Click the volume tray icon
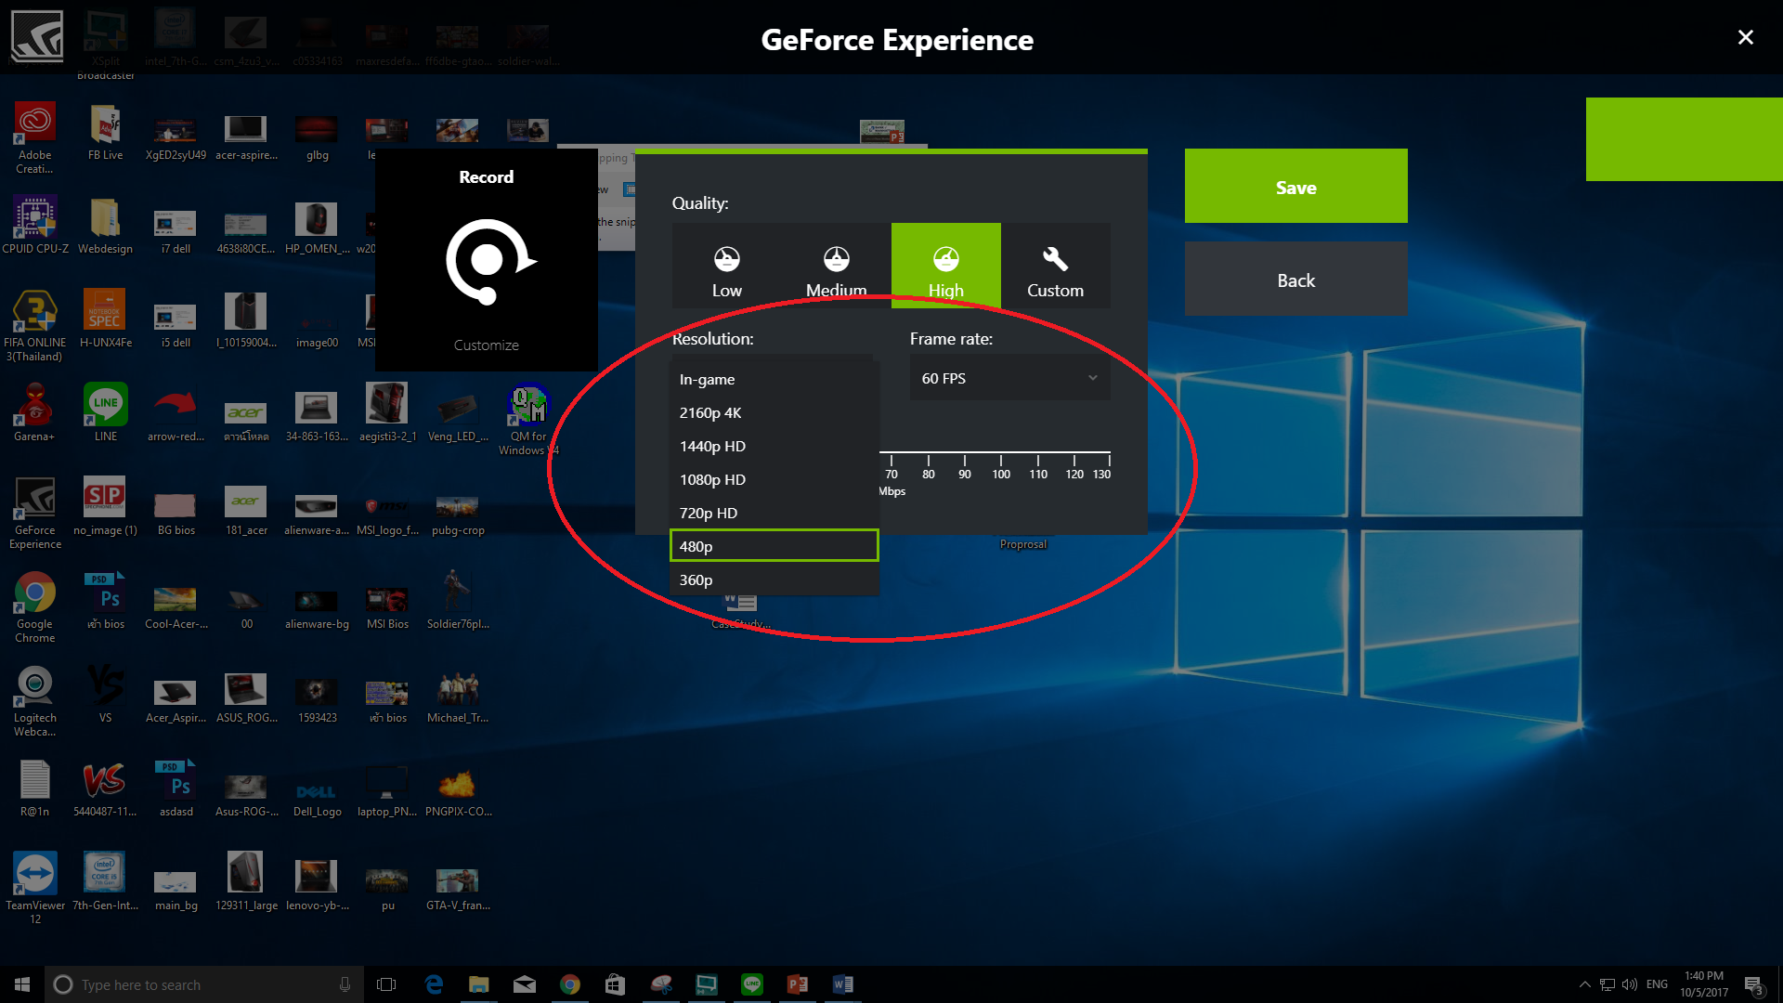 coord(1630,984)
